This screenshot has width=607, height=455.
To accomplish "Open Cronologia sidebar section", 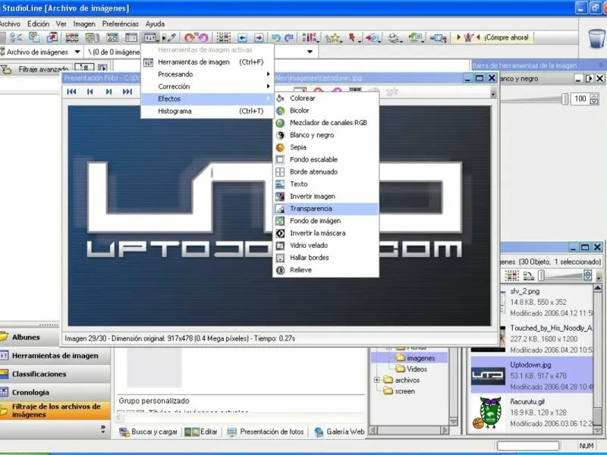I will [55, 392].
